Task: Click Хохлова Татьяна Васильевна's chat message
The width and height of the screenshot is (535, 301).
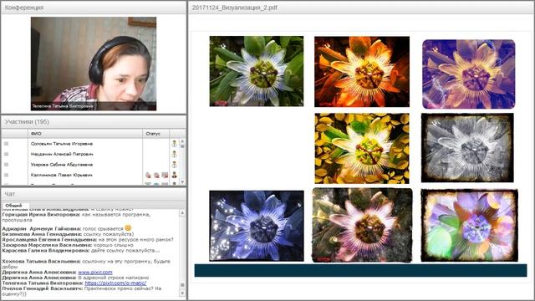Action: click(86, 264)
